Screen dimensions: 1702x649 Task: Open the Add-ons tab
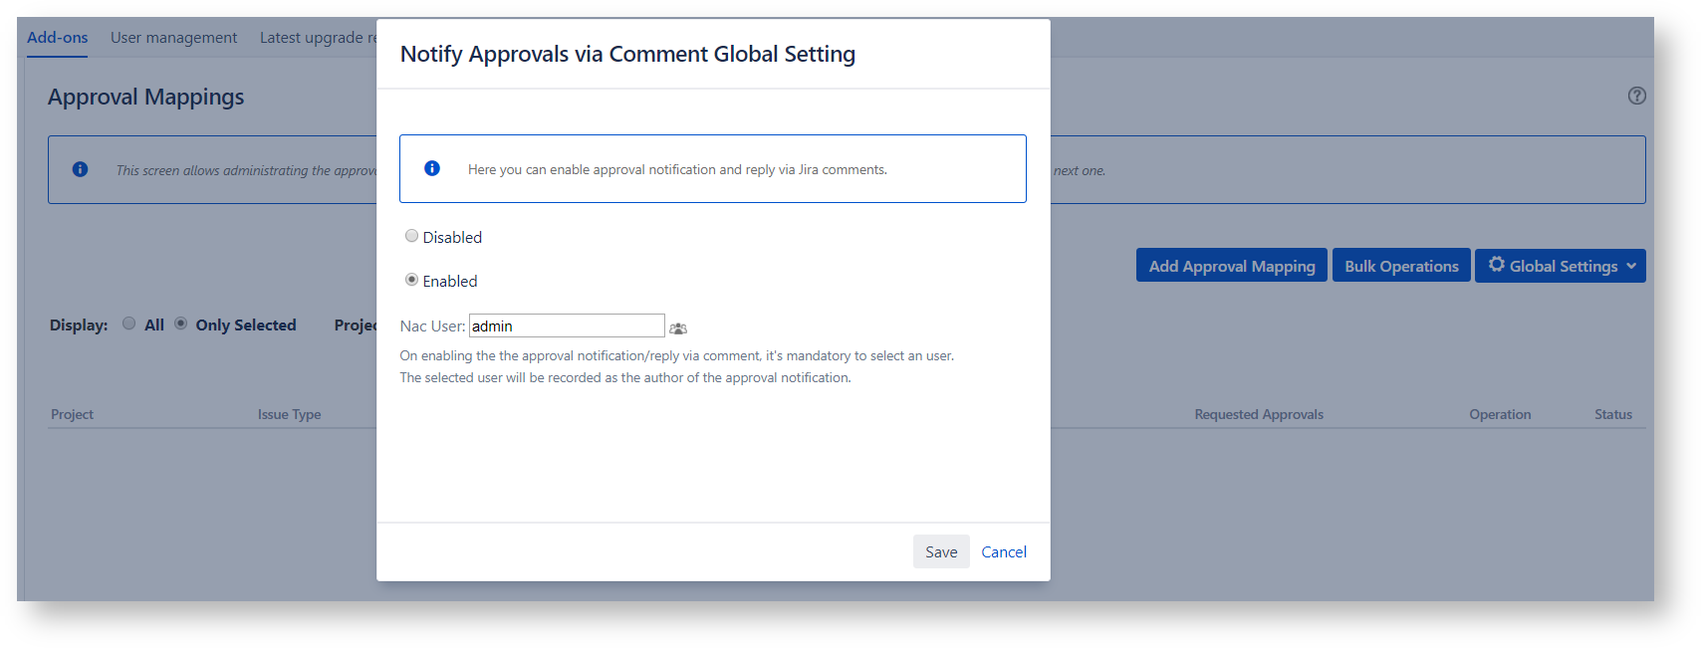point(57,38)
